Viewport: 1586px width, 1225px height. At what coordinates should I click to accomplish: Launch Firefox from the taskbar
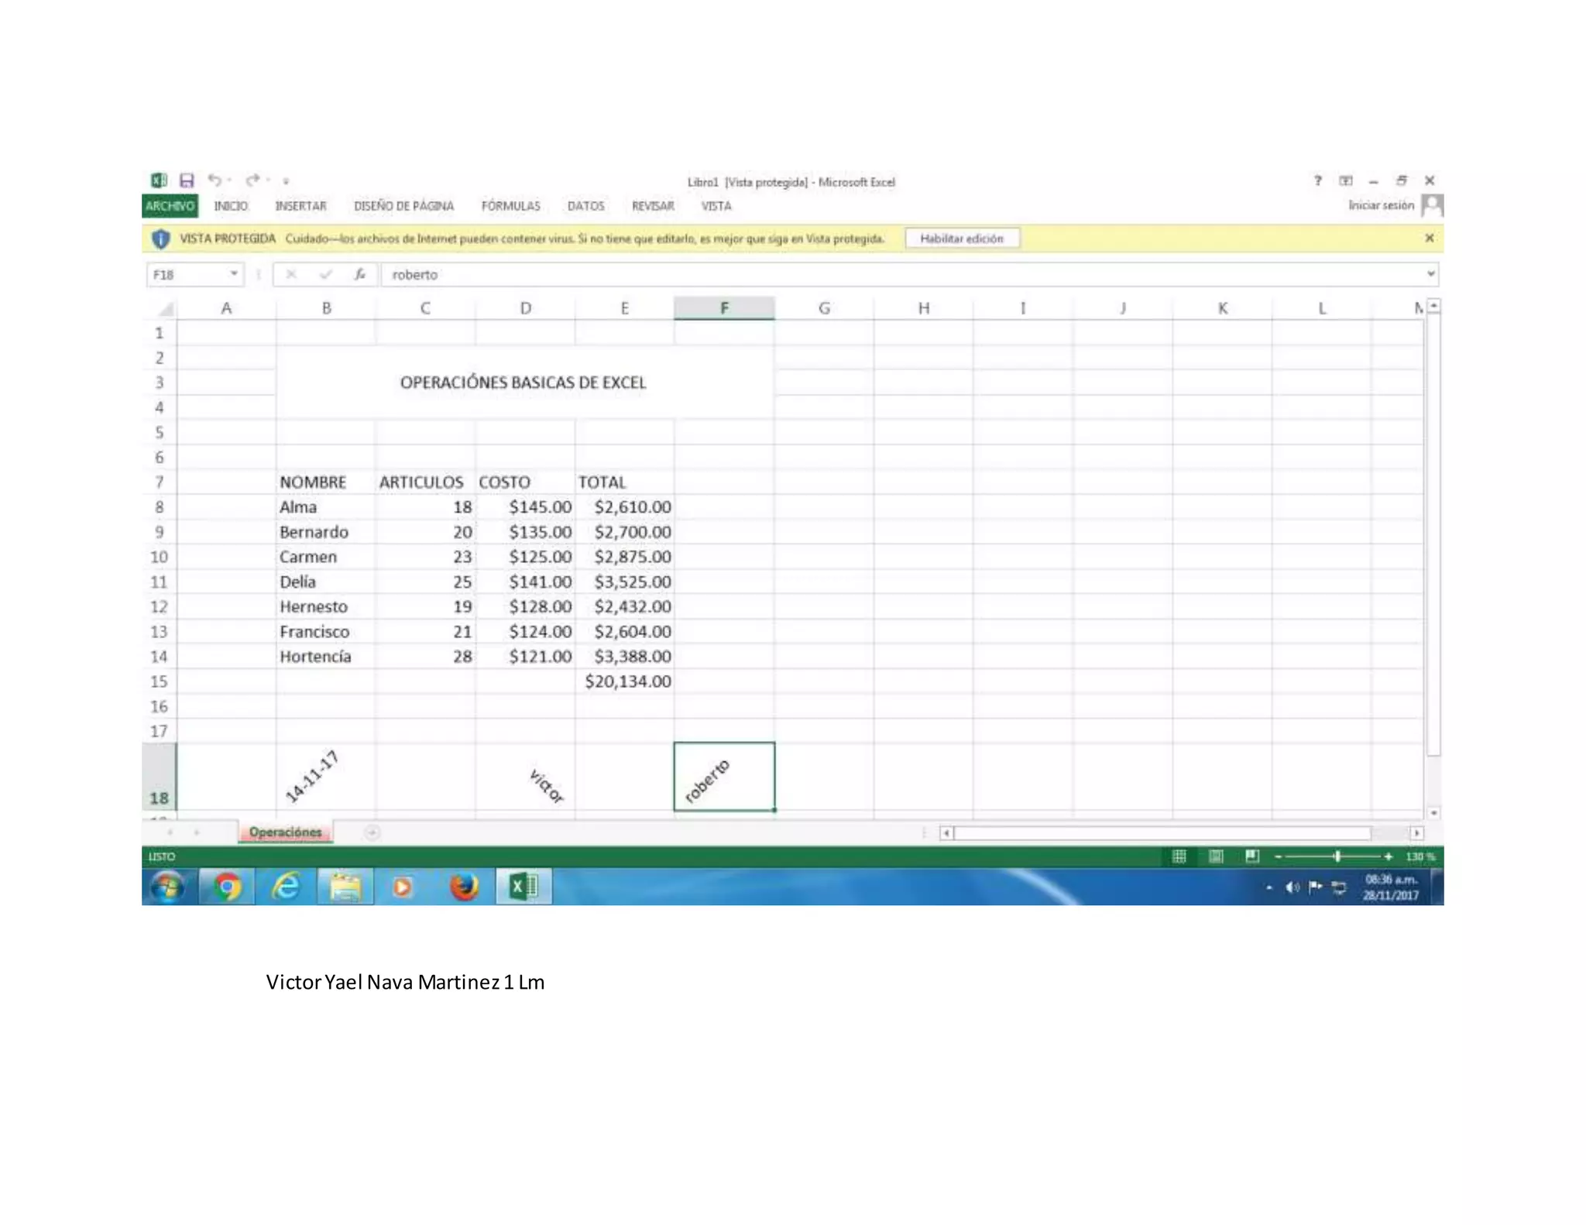pos(464,887)
